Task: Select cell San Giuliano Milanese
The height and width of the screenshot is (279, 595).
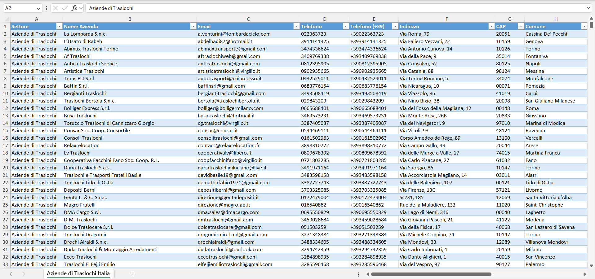Action: click(556, 101)
